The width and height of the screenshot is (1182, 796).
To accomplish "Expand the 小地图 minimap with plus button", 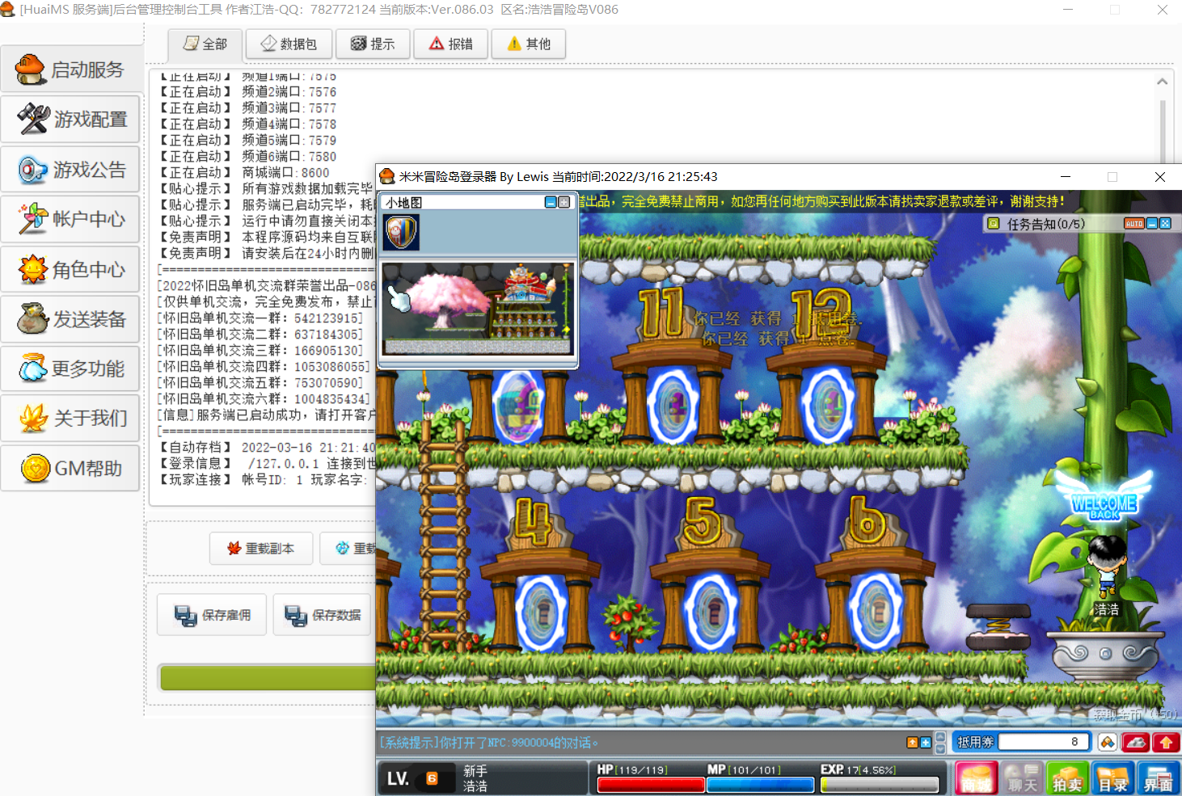I will (x=564, y=202).
